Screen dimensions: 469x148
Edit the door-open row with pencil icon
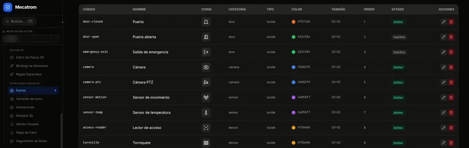(x=444, y=37)
